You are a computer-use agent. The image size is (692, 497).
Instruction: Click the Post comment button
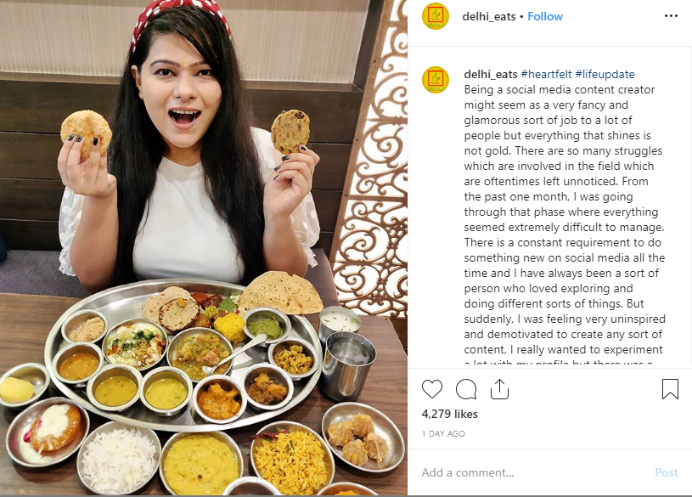pos(666,472)
